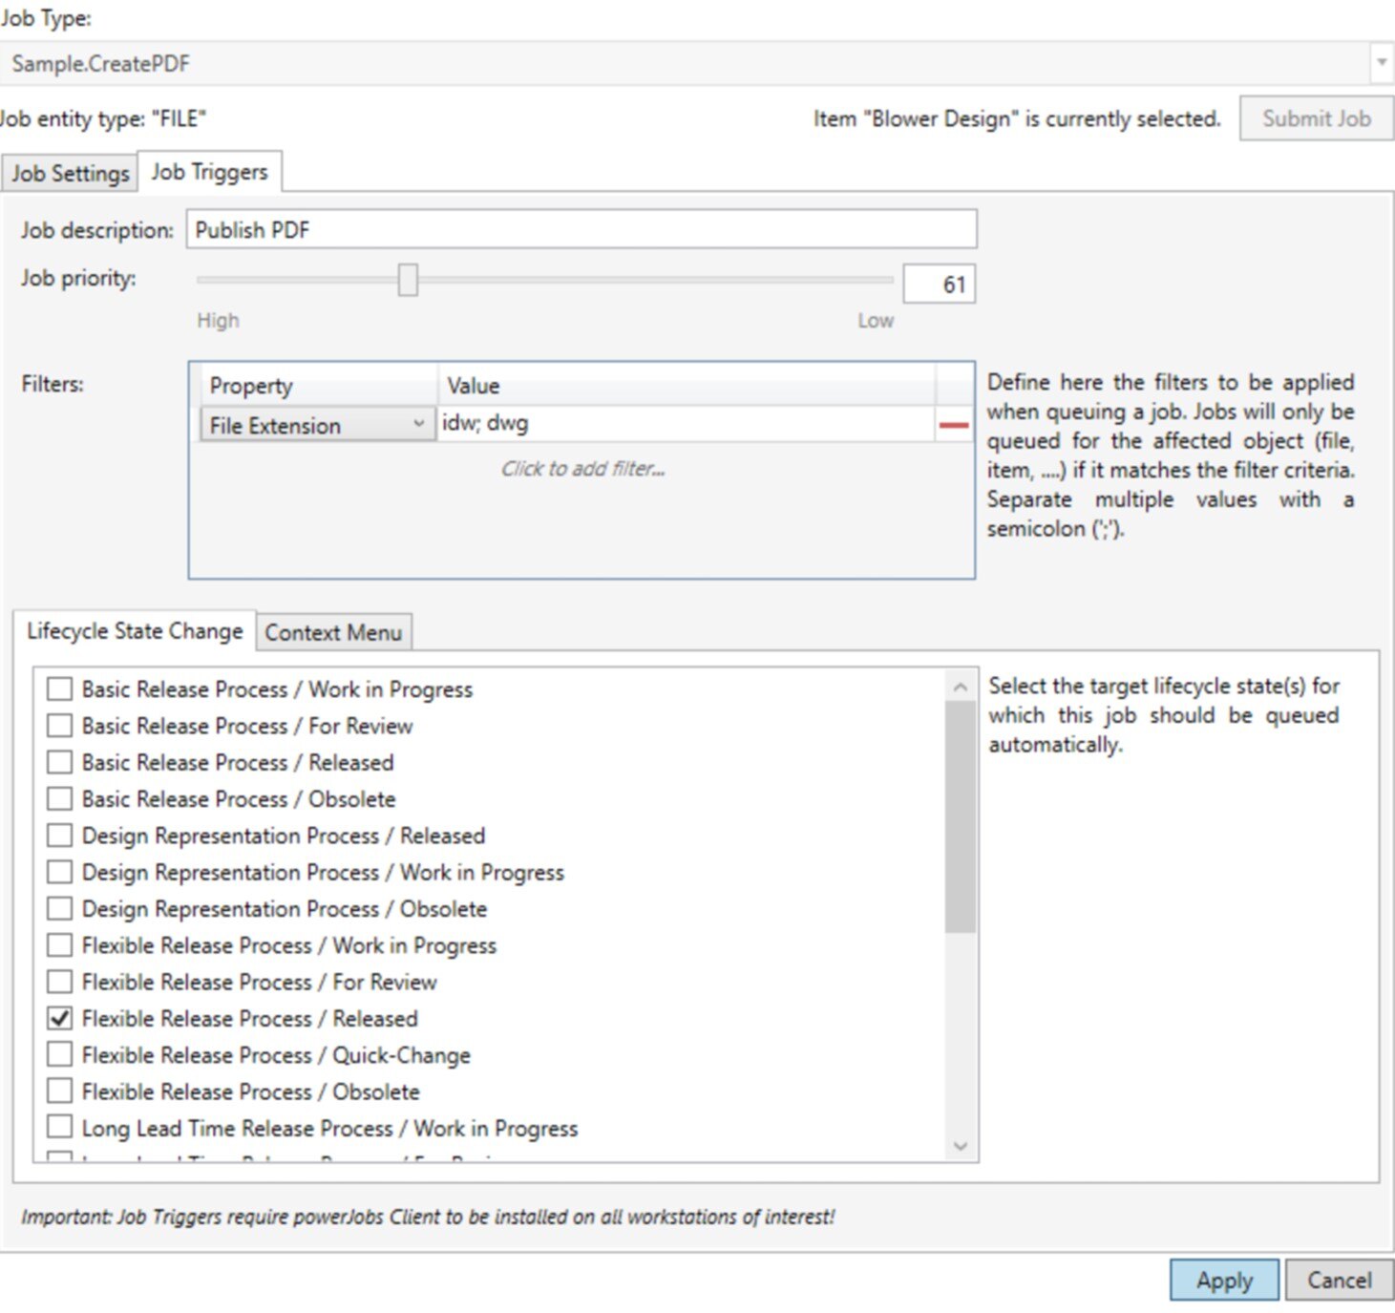
Task: Click the row labeled Click to add filter
Action: click(x=582, y=469)
